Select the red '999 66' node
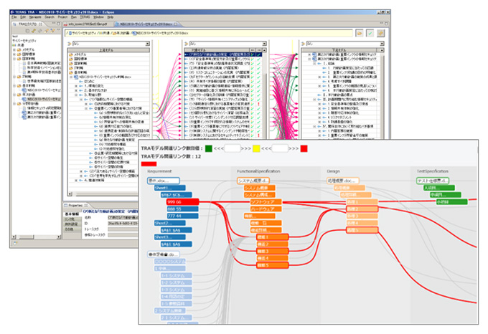488x334 pixels. click(x=183, y=202)
